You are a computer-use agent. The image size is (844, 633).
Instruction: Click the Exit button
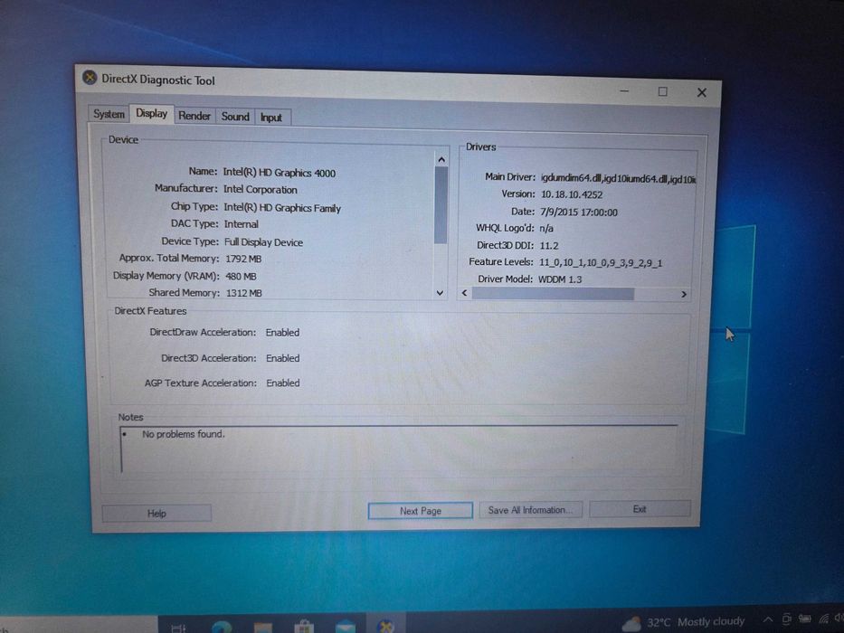coord(640,509)
